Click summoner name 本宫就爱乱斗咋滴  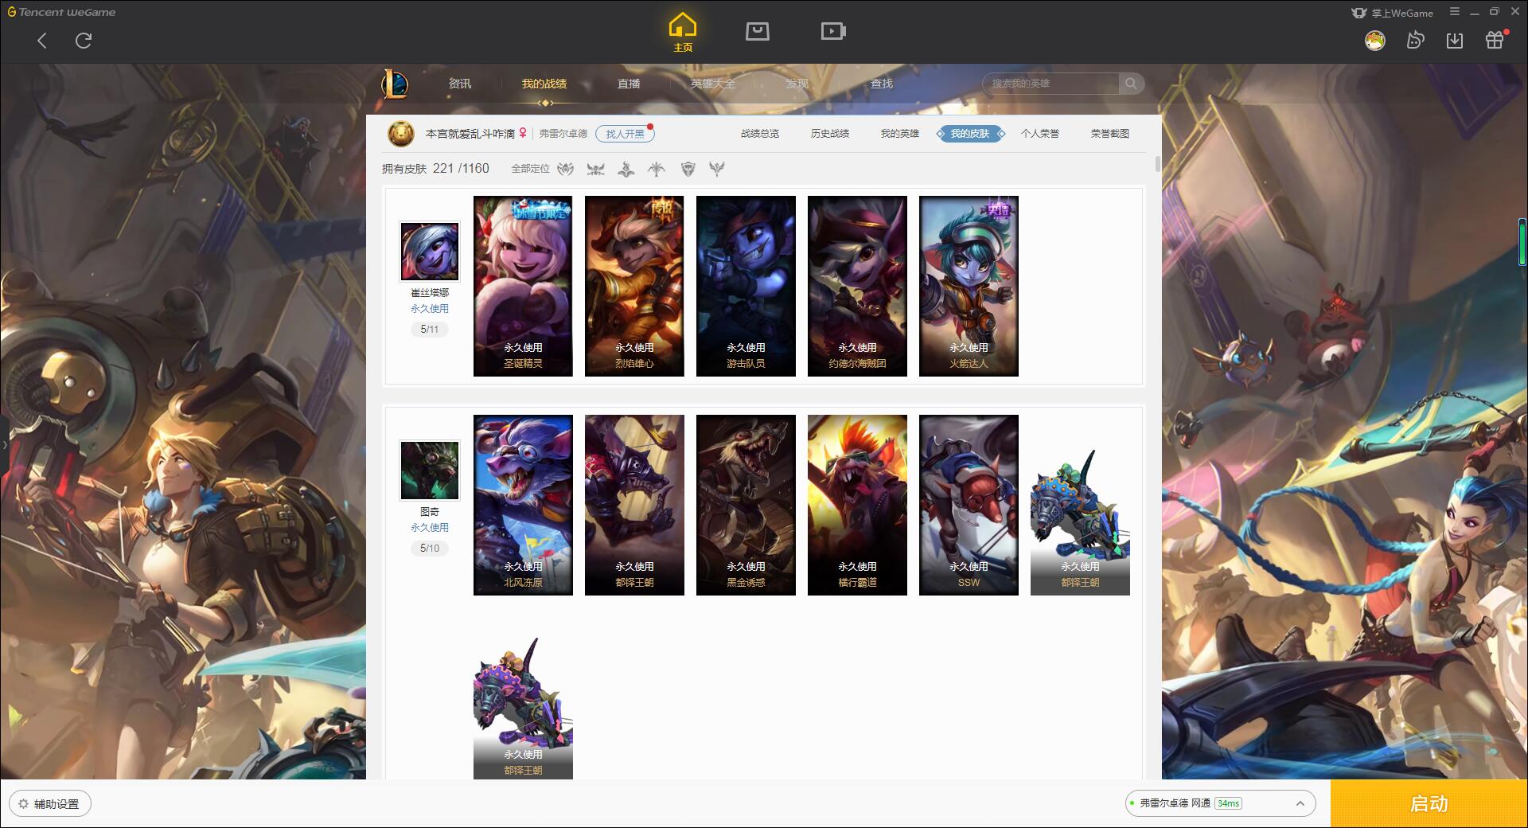click(470, 134)
